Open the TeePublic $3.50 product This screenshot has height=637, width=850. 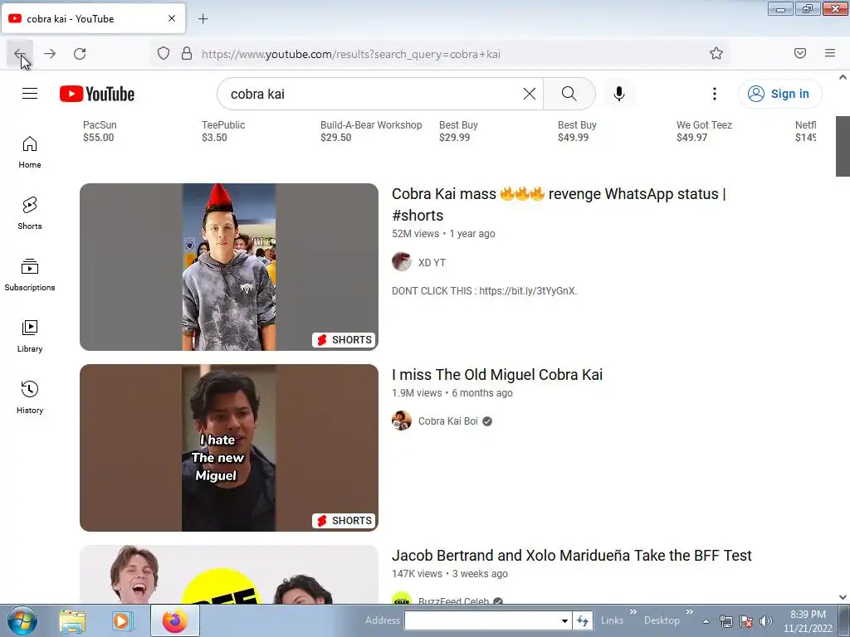coord(223,131)
